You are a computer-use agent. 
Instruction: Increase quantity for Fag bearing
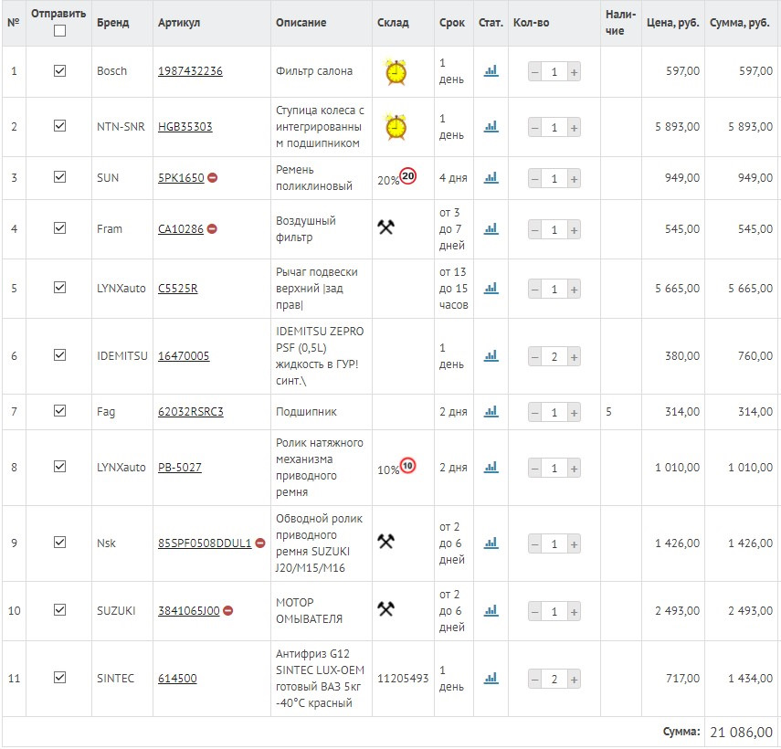[x=574, y=413]
